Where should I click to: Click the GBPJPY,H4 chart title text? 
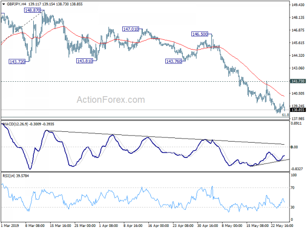pos(17,4)
